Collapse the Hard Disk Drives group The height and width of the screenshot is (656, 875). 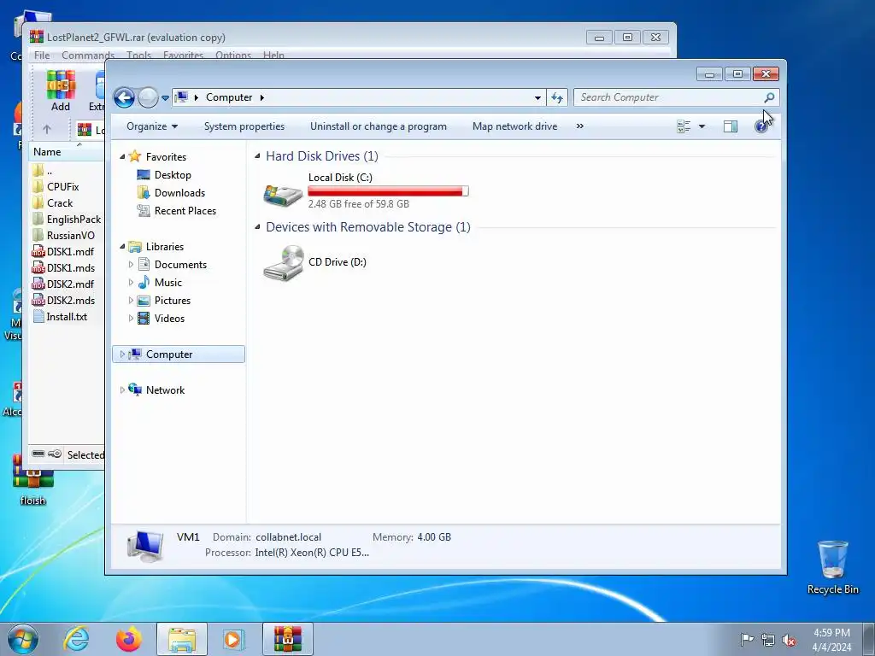tap(257, 156)
